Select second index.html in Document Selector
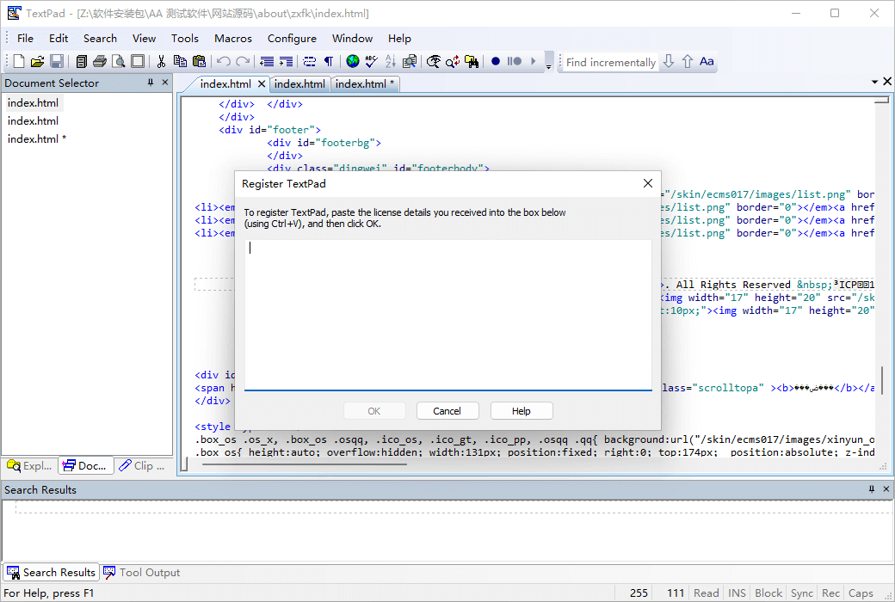This screenshot has width=895, height=602. pyautogui.click(x=33, y=121)
